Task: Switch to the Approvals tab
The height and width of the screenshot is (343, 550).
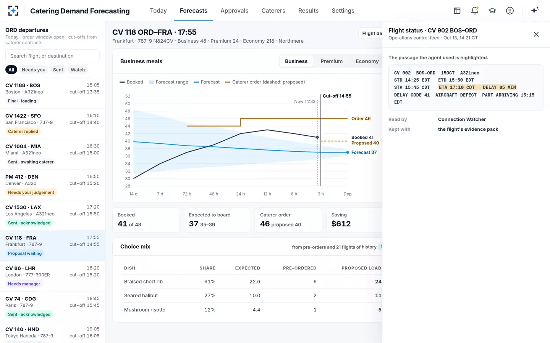Action: point(235,11)
